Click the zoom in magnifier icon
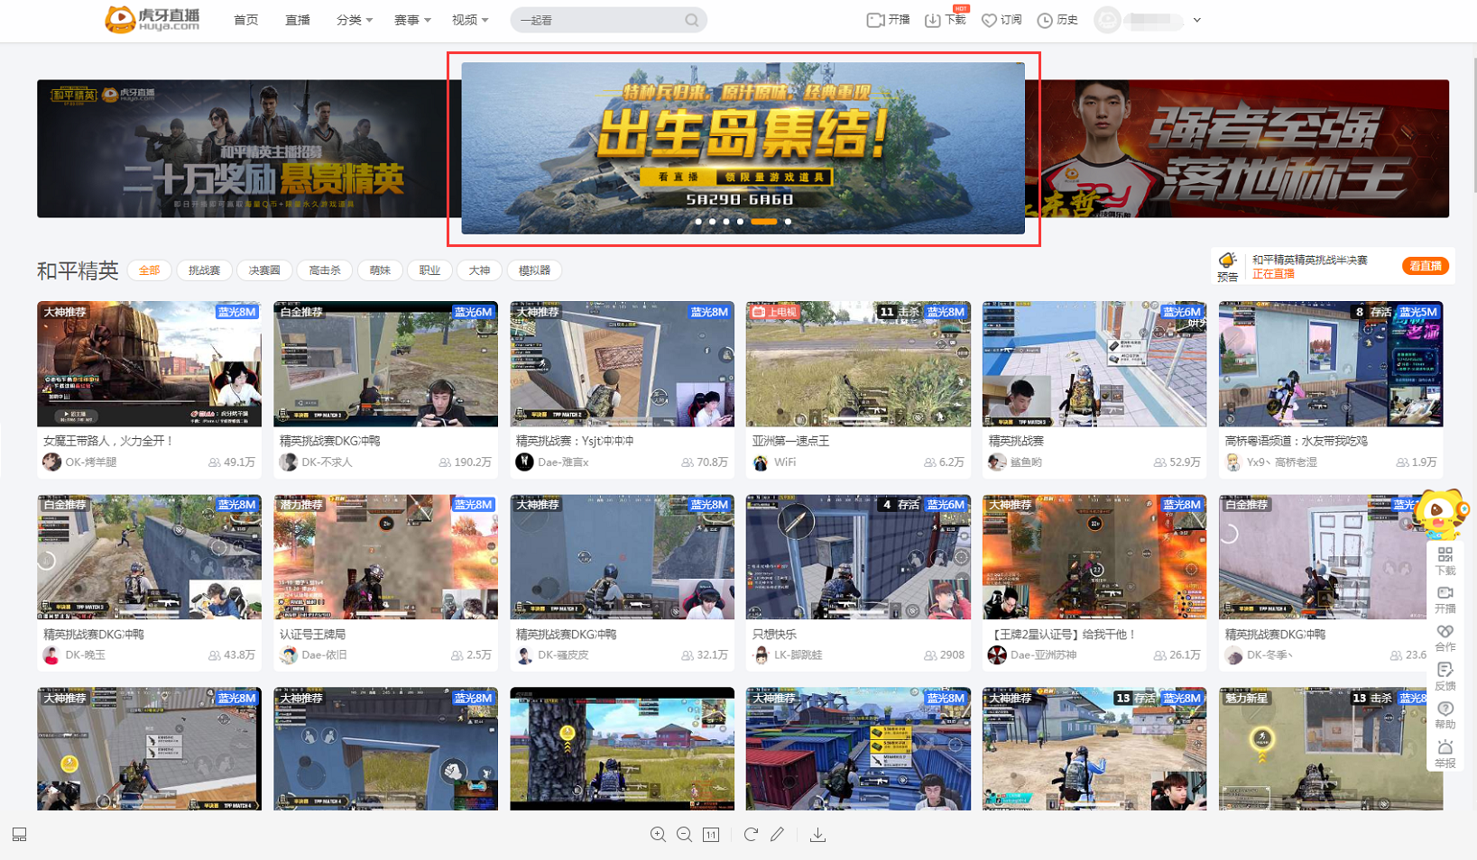Image resolution: width=1477 pixels, height=860 pixels. (x=658, y=835)
